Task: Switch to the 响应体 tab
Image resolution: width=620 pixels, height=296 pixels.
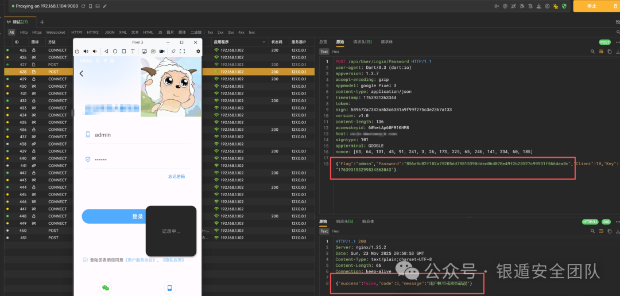Action: [x=368, y=221]
